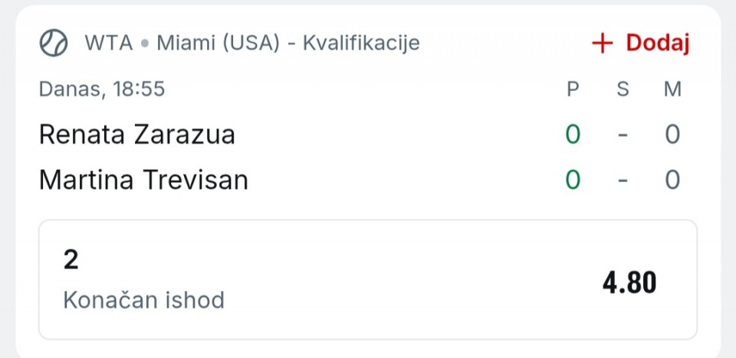This screenshot has width=736, height=358.
Task: Open the WTA Miami (USA) Kvalifikacije league link
Action: [x=251, y=43]
